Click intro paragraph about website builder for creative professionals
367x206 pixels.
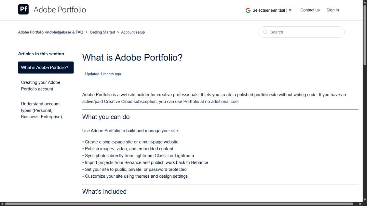tap(214, 98)
